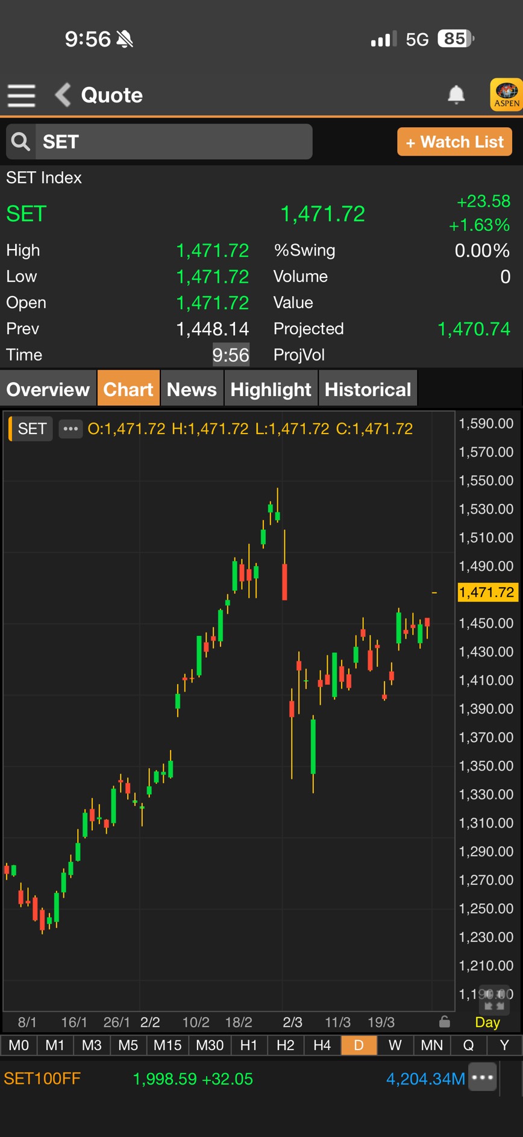Tap the back arrow beside Quote
523x1137 pixels.
[63, 95]
